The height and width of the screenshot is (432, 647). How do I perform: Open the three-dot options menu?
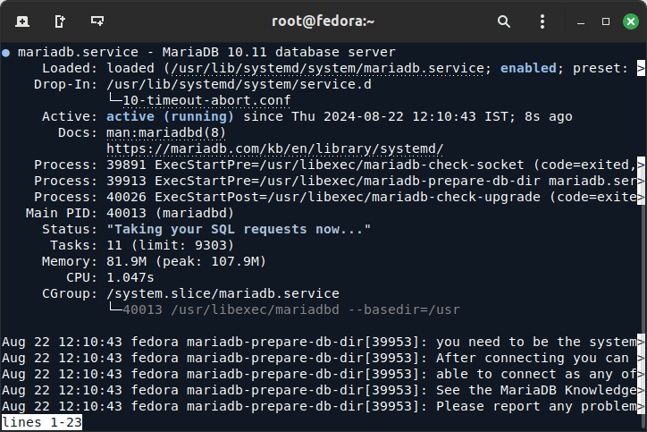point(542,21)
